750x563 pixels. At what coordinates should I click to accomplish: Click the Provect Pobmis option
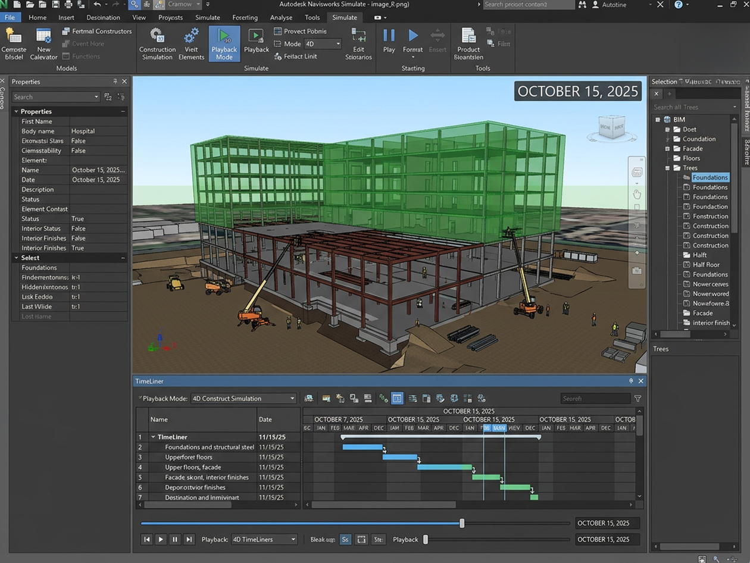[x=300, y=31]
